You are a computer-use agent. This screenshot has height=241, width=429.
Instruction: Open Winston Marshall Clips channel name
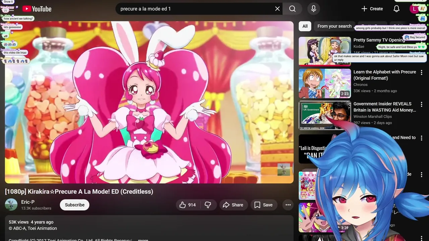click(x=373, y=116)
